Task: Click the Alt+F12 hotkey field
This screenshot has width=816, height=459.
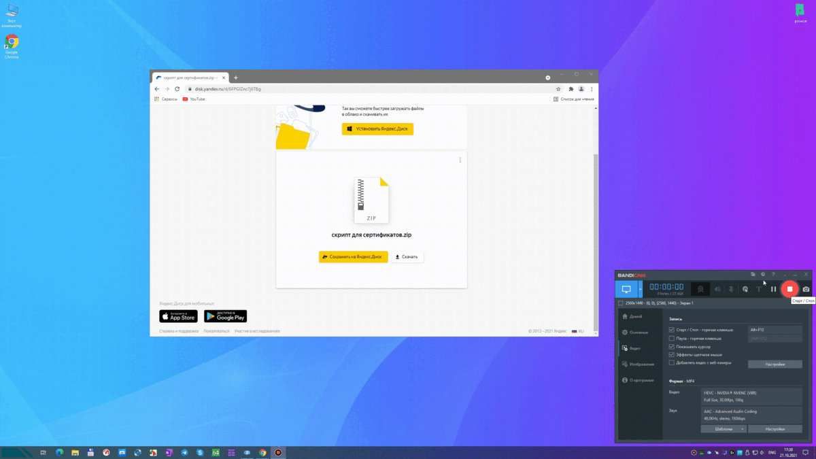Action: [775, 330]
